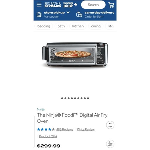Select the bedding category tab

pos(43,26)
